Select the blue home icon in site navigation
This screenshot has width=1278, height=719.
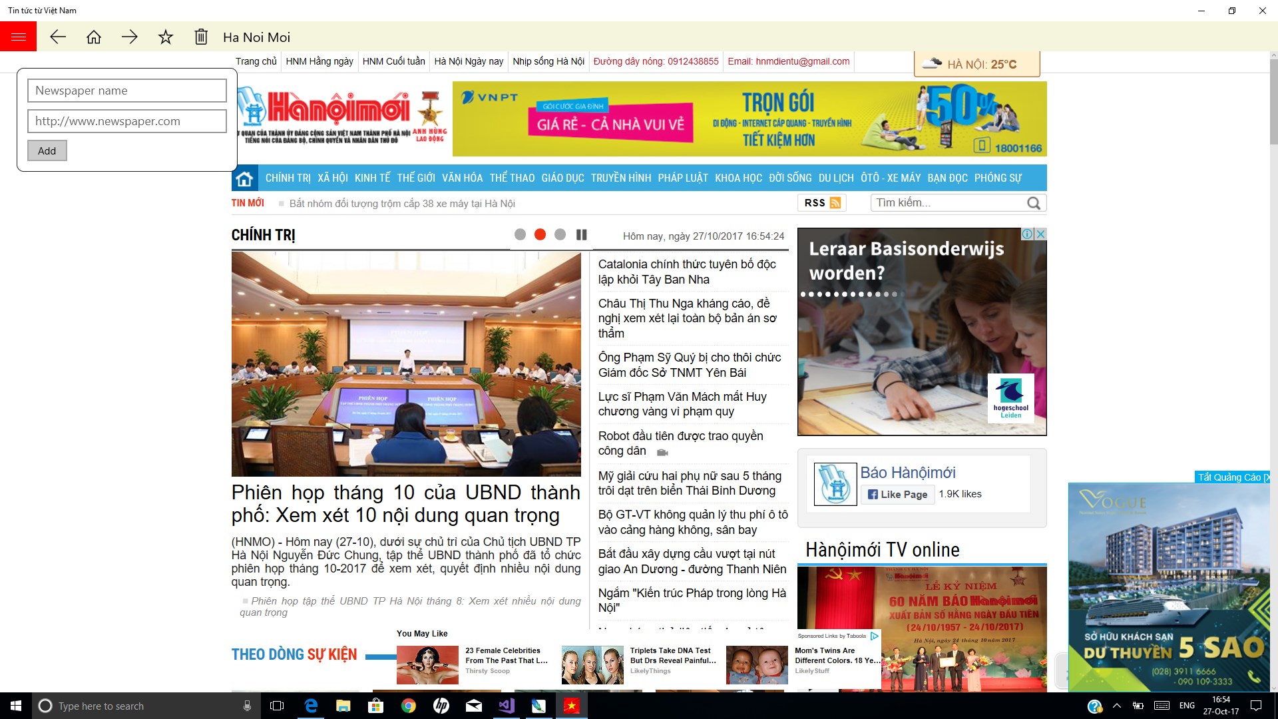(x=244, y=178)
